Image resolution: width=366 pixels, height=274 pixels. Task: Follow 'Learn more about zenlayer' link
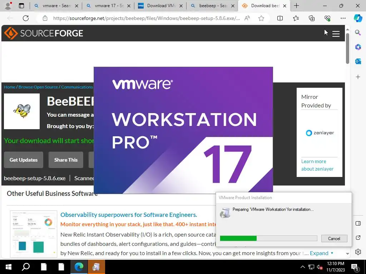317,165
